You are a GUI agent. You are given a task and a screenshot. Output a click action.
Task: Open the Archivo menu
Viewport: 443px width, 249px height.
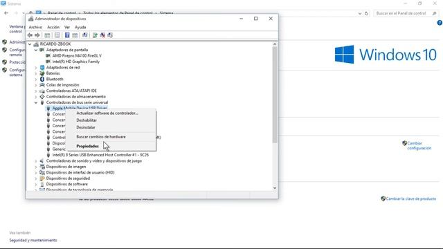tap(35, 27)
